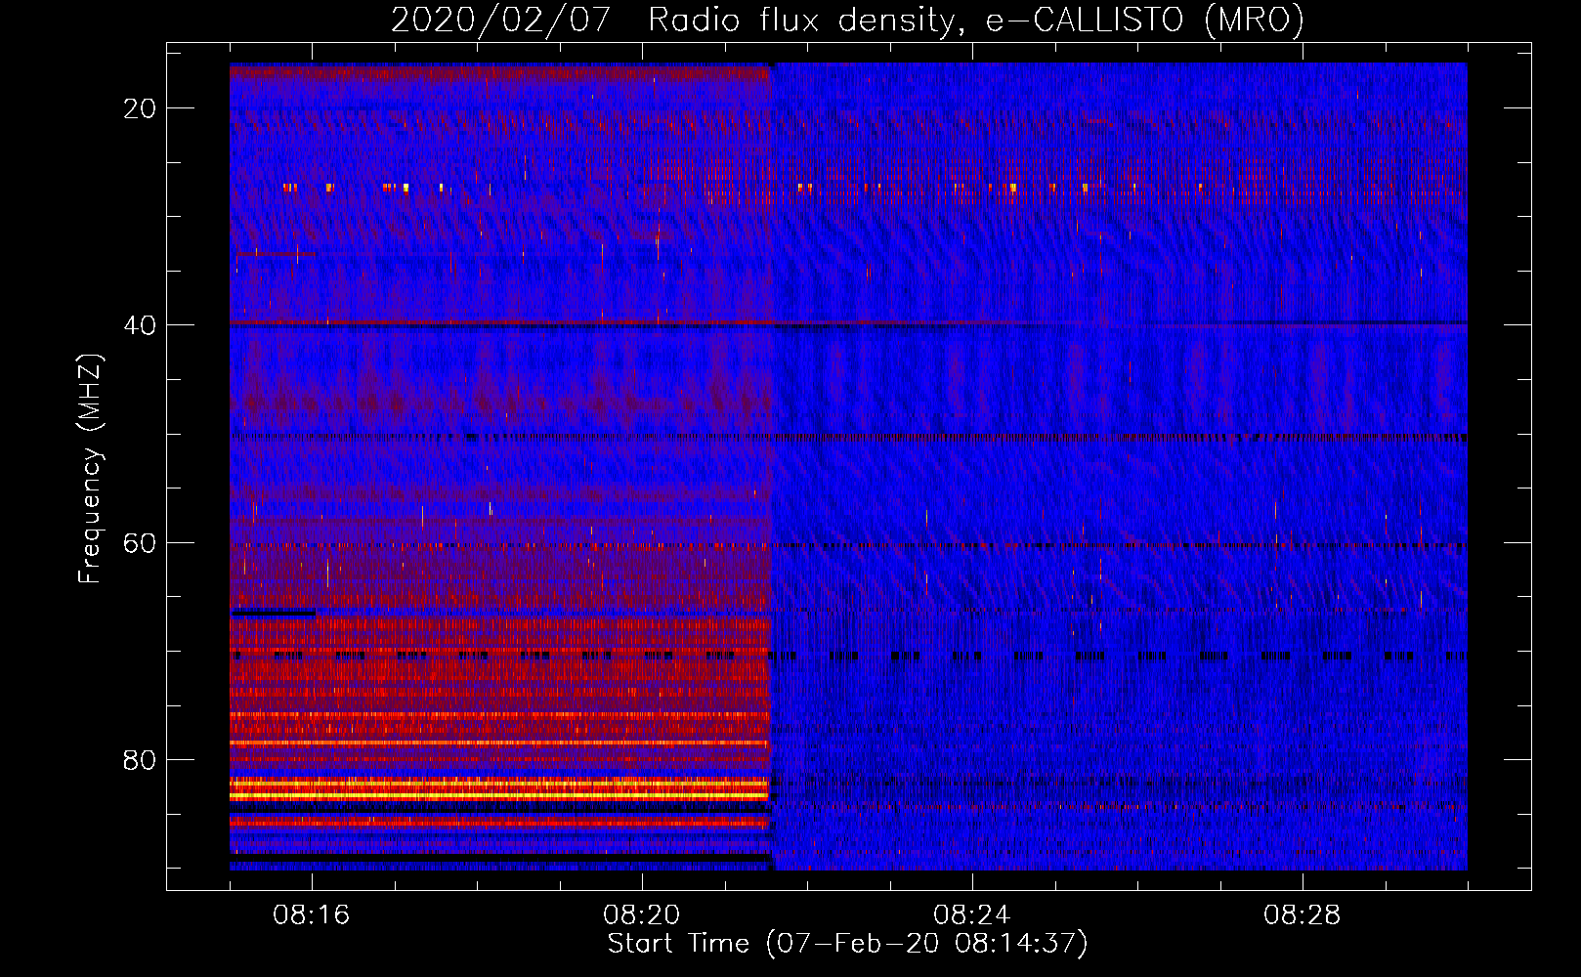Click the 08:28 time tick label
1581x977 pixels.
(1303, 915)
